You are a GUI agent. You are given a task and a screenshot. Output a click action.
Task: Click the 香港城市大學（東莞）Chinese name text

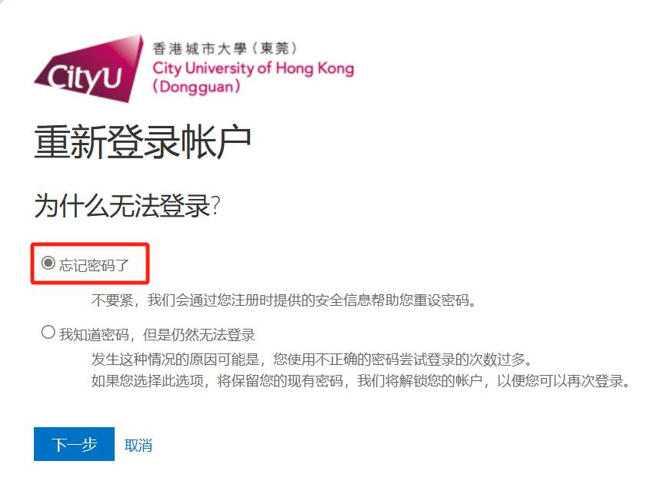[225, 48]
